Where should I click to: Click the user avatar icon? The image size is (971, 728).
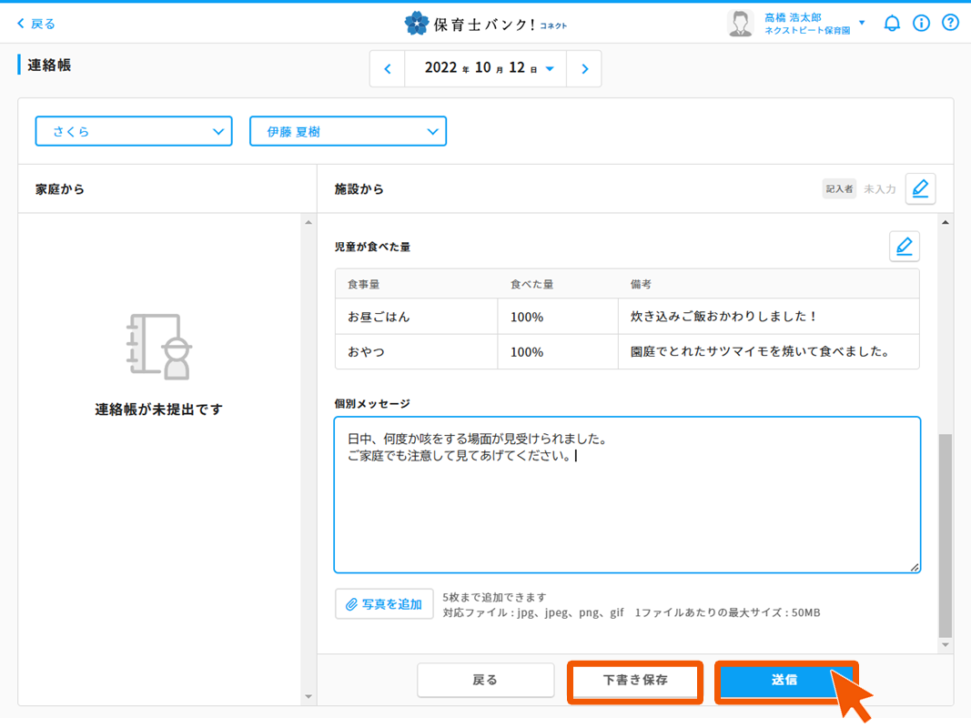(741, 24)
